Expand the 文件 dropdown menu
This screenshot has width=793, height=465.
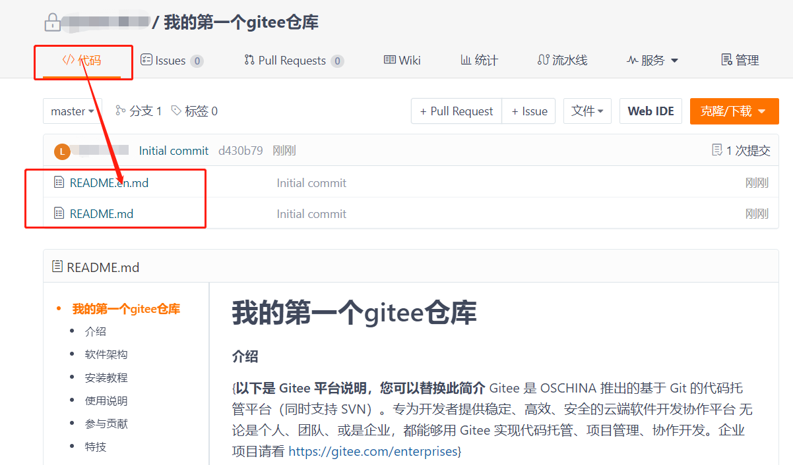click(587, 111)
